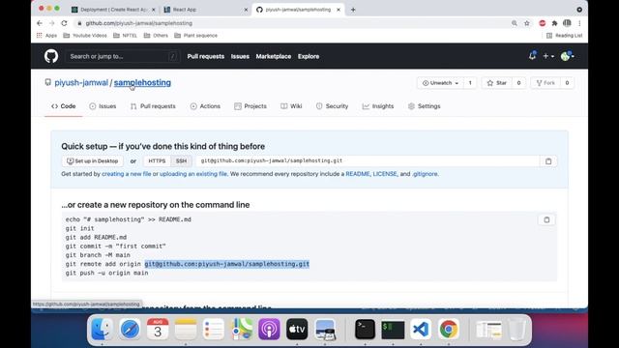
Task: Click the Search or jump to field
Action: (123, 56)
